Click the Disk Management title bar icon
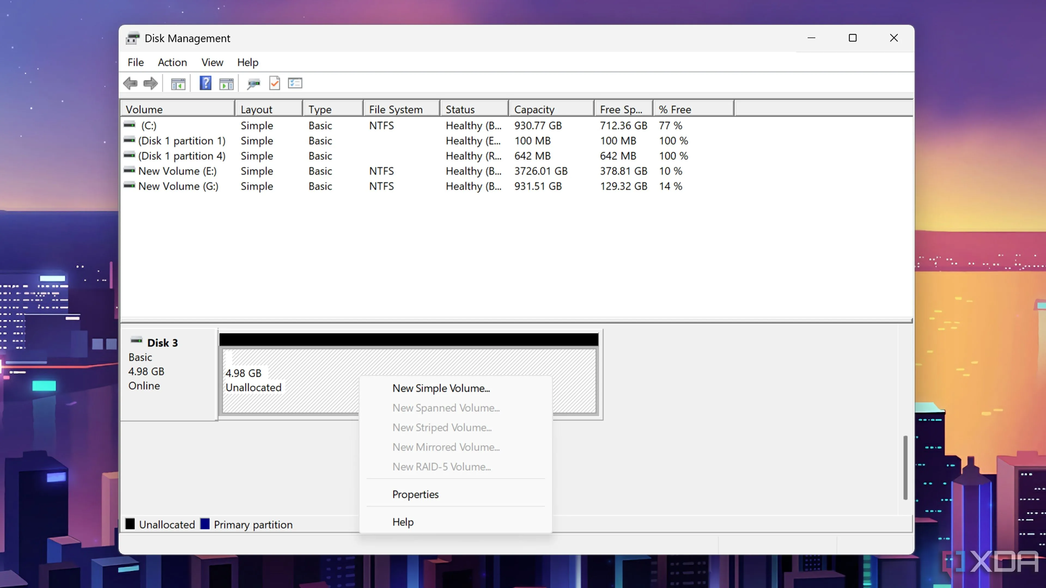The image size is (1046, 588). [132, 38]
